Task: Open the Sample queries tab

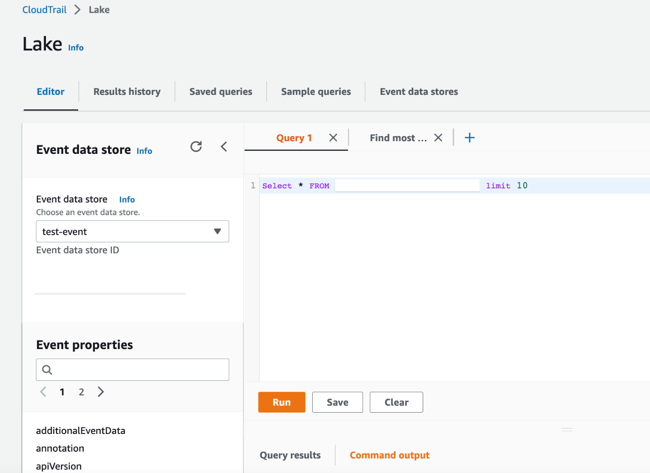Action: pyautogui.click(x=315, y=91)
